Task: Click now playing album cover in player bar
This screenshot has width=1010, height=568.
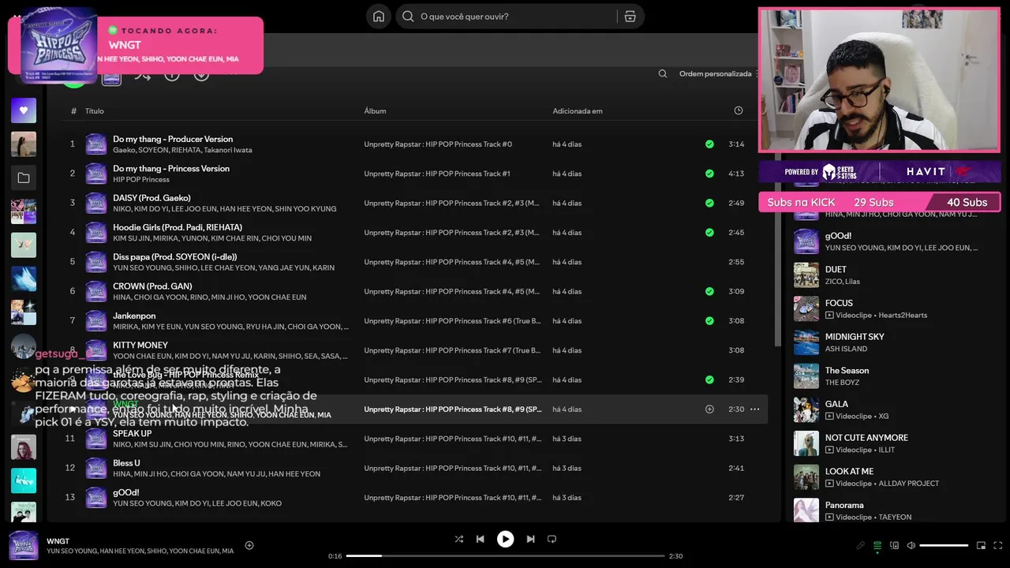Action: click(x=24, y=545)
